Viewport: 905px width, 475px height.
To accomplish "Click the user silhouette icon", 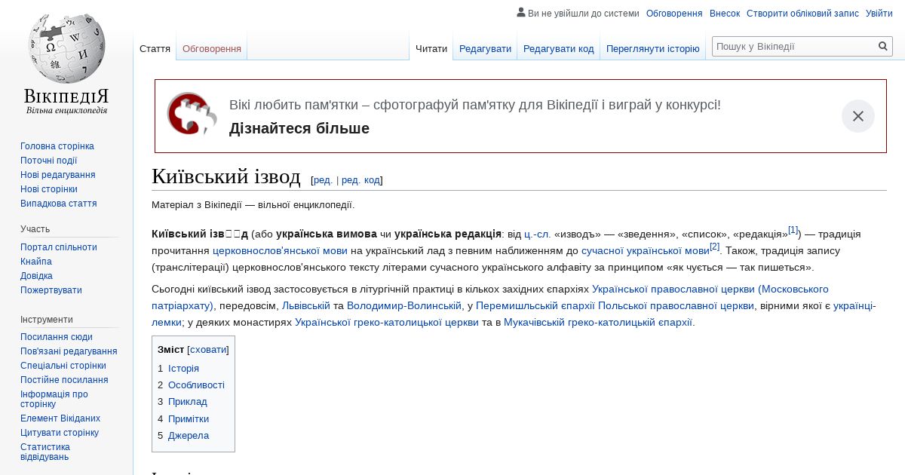I will click(x=521, y=12).
